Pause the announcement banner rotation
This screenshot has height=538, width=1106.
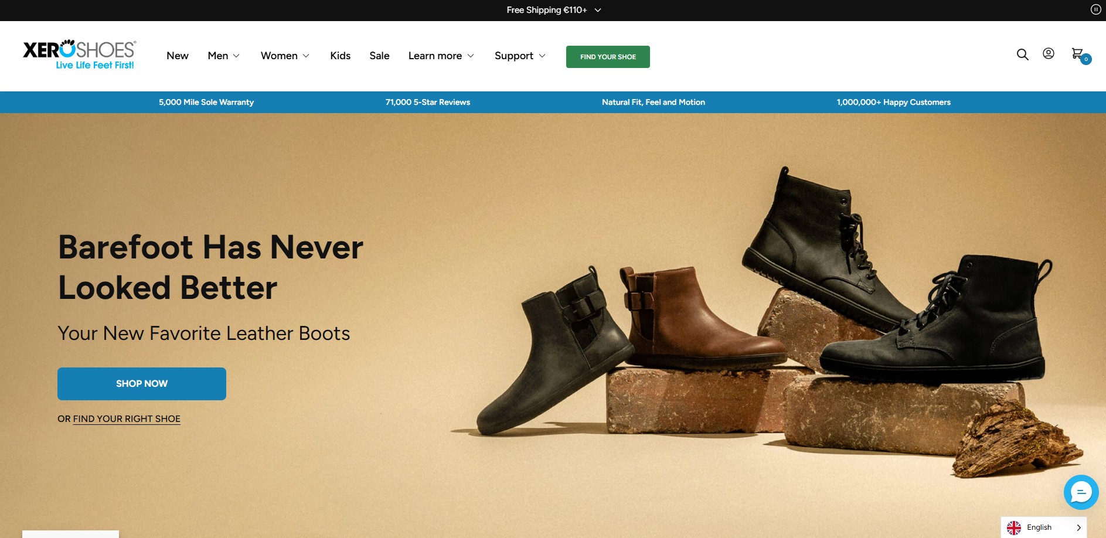(x=1095, y=9)
